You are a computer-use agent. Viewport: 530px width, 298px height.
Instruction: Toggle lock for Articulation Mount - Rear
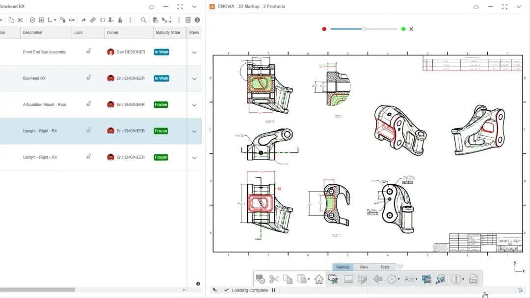89,104
